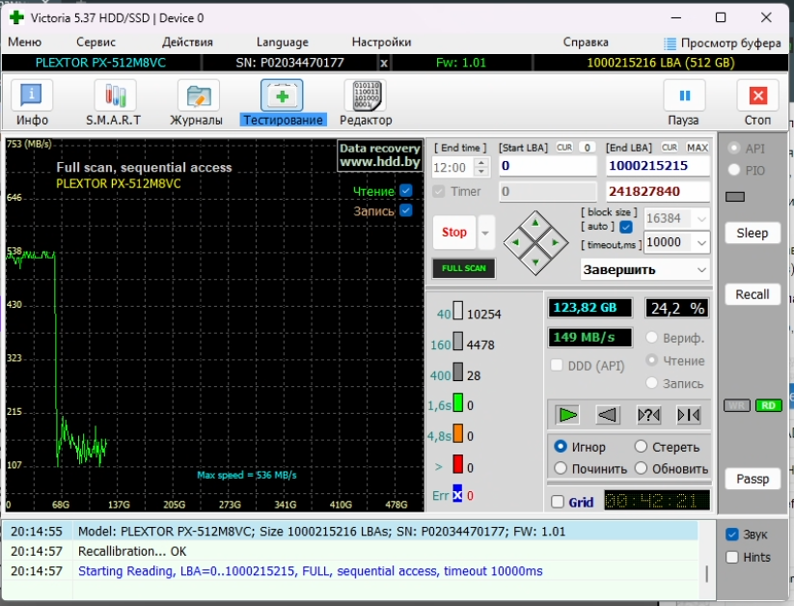Open the Language menu

[282, 42]
